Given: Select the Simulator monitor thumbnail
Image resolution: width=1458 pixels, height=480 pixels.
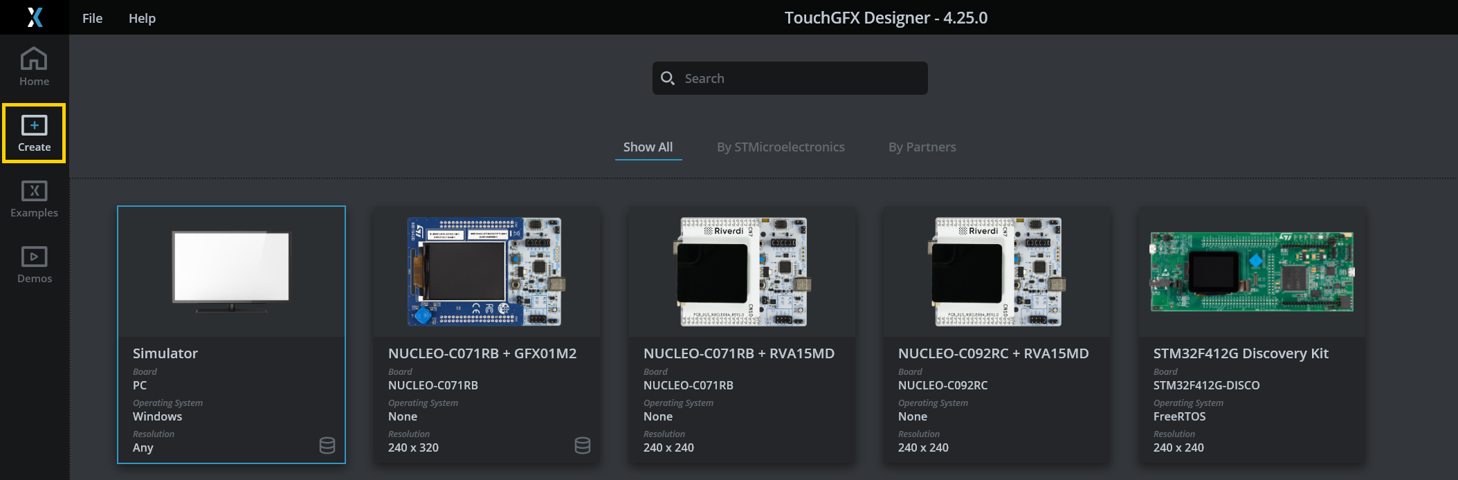Looking at the screenshot, I should (x=231, y=271).
